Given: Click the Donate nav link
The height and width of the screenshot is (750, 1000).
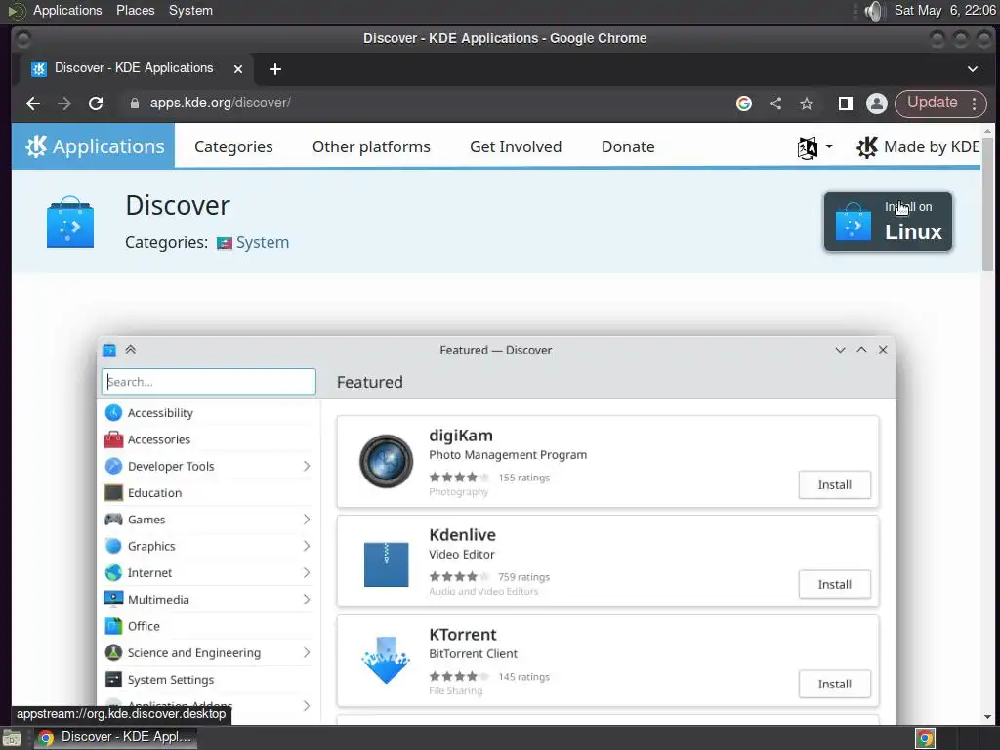Looking at the screenshot, I should click(628, 146).
